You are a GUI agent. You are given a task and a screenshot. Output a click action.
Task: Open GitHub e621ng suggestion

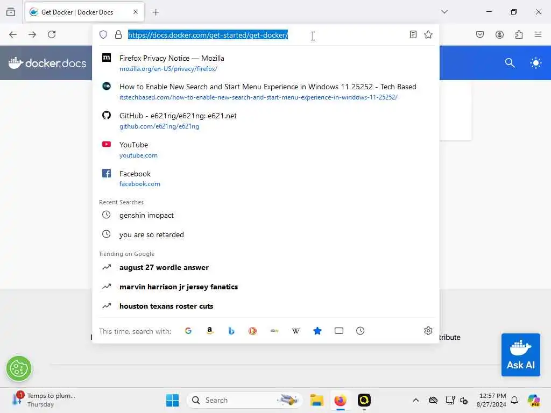pyautogui.click(x=266, y=120)
